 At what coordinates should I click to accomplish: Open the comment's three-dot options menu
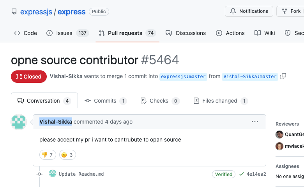(x=255, y=122)
